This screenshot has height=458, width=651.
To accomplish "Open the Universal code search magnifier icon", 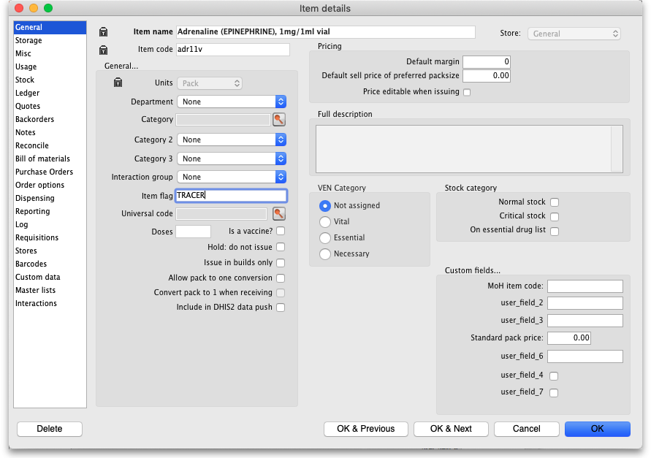I will click(x=278, y=213).
